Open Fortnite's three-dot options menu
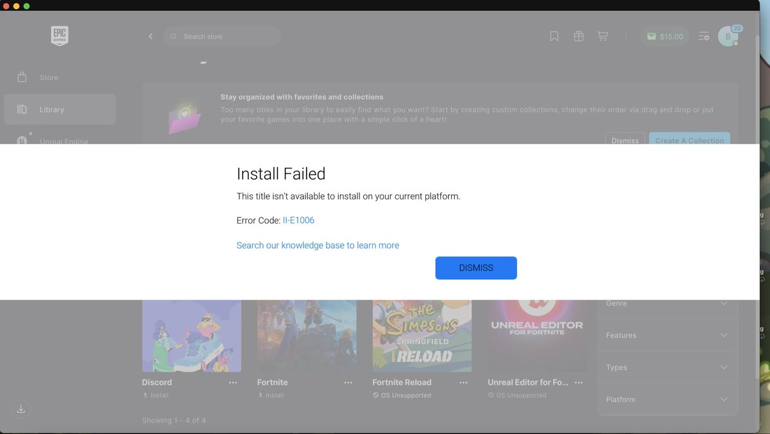Viewport: 770px width, 434px height. 348,383
